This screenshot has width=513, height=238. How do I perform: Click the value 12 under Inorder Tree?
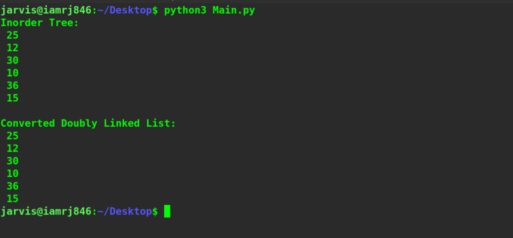pos(13,48)
